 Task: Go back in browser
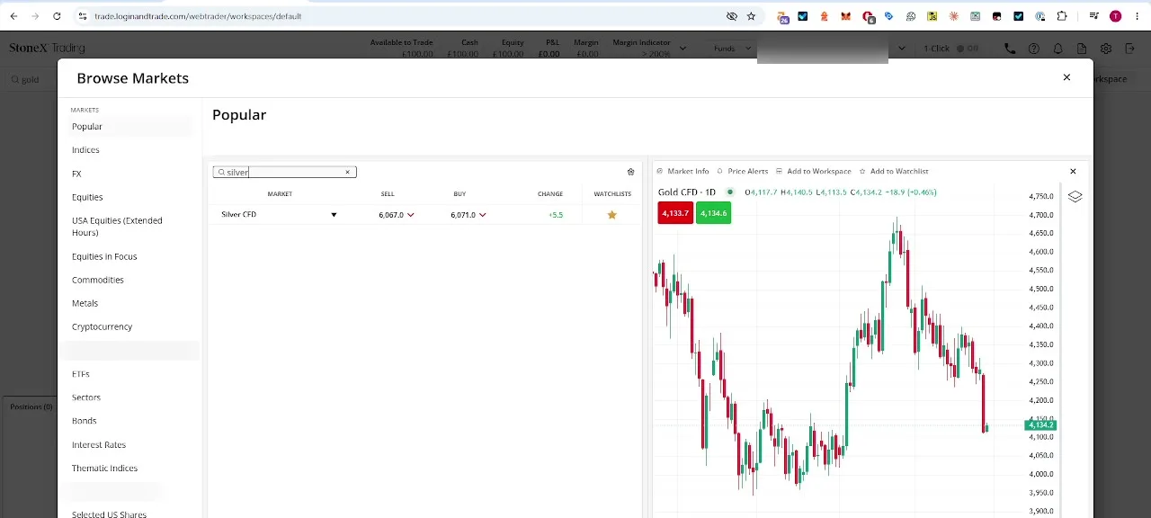coord(13,16)
